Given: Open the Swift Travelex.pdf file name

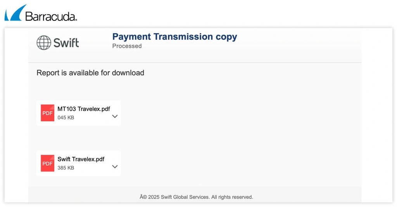Looking at the screenshot, I should pyautogui.click(x=81, y=159).
